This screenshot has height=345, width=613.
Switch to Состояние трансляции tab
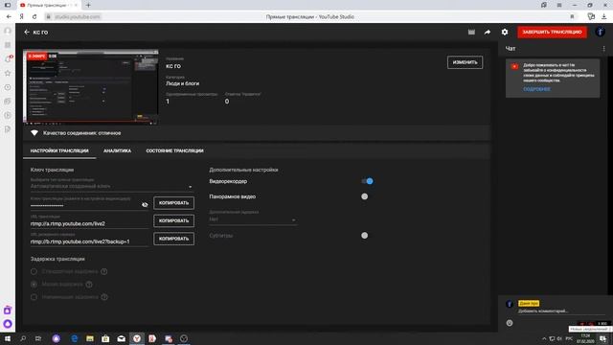pos(174,150)
